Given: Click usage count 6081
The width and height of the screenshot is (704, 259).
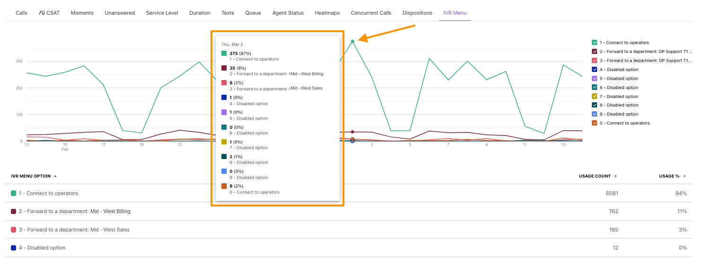Looking at the screenshot, I should coord(612,193).
